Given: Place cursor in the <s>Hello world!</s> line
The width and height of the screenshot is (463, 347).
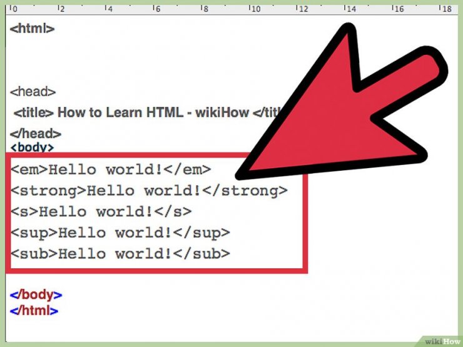Looking at the screenshot, I should click(x=101, y=211).
